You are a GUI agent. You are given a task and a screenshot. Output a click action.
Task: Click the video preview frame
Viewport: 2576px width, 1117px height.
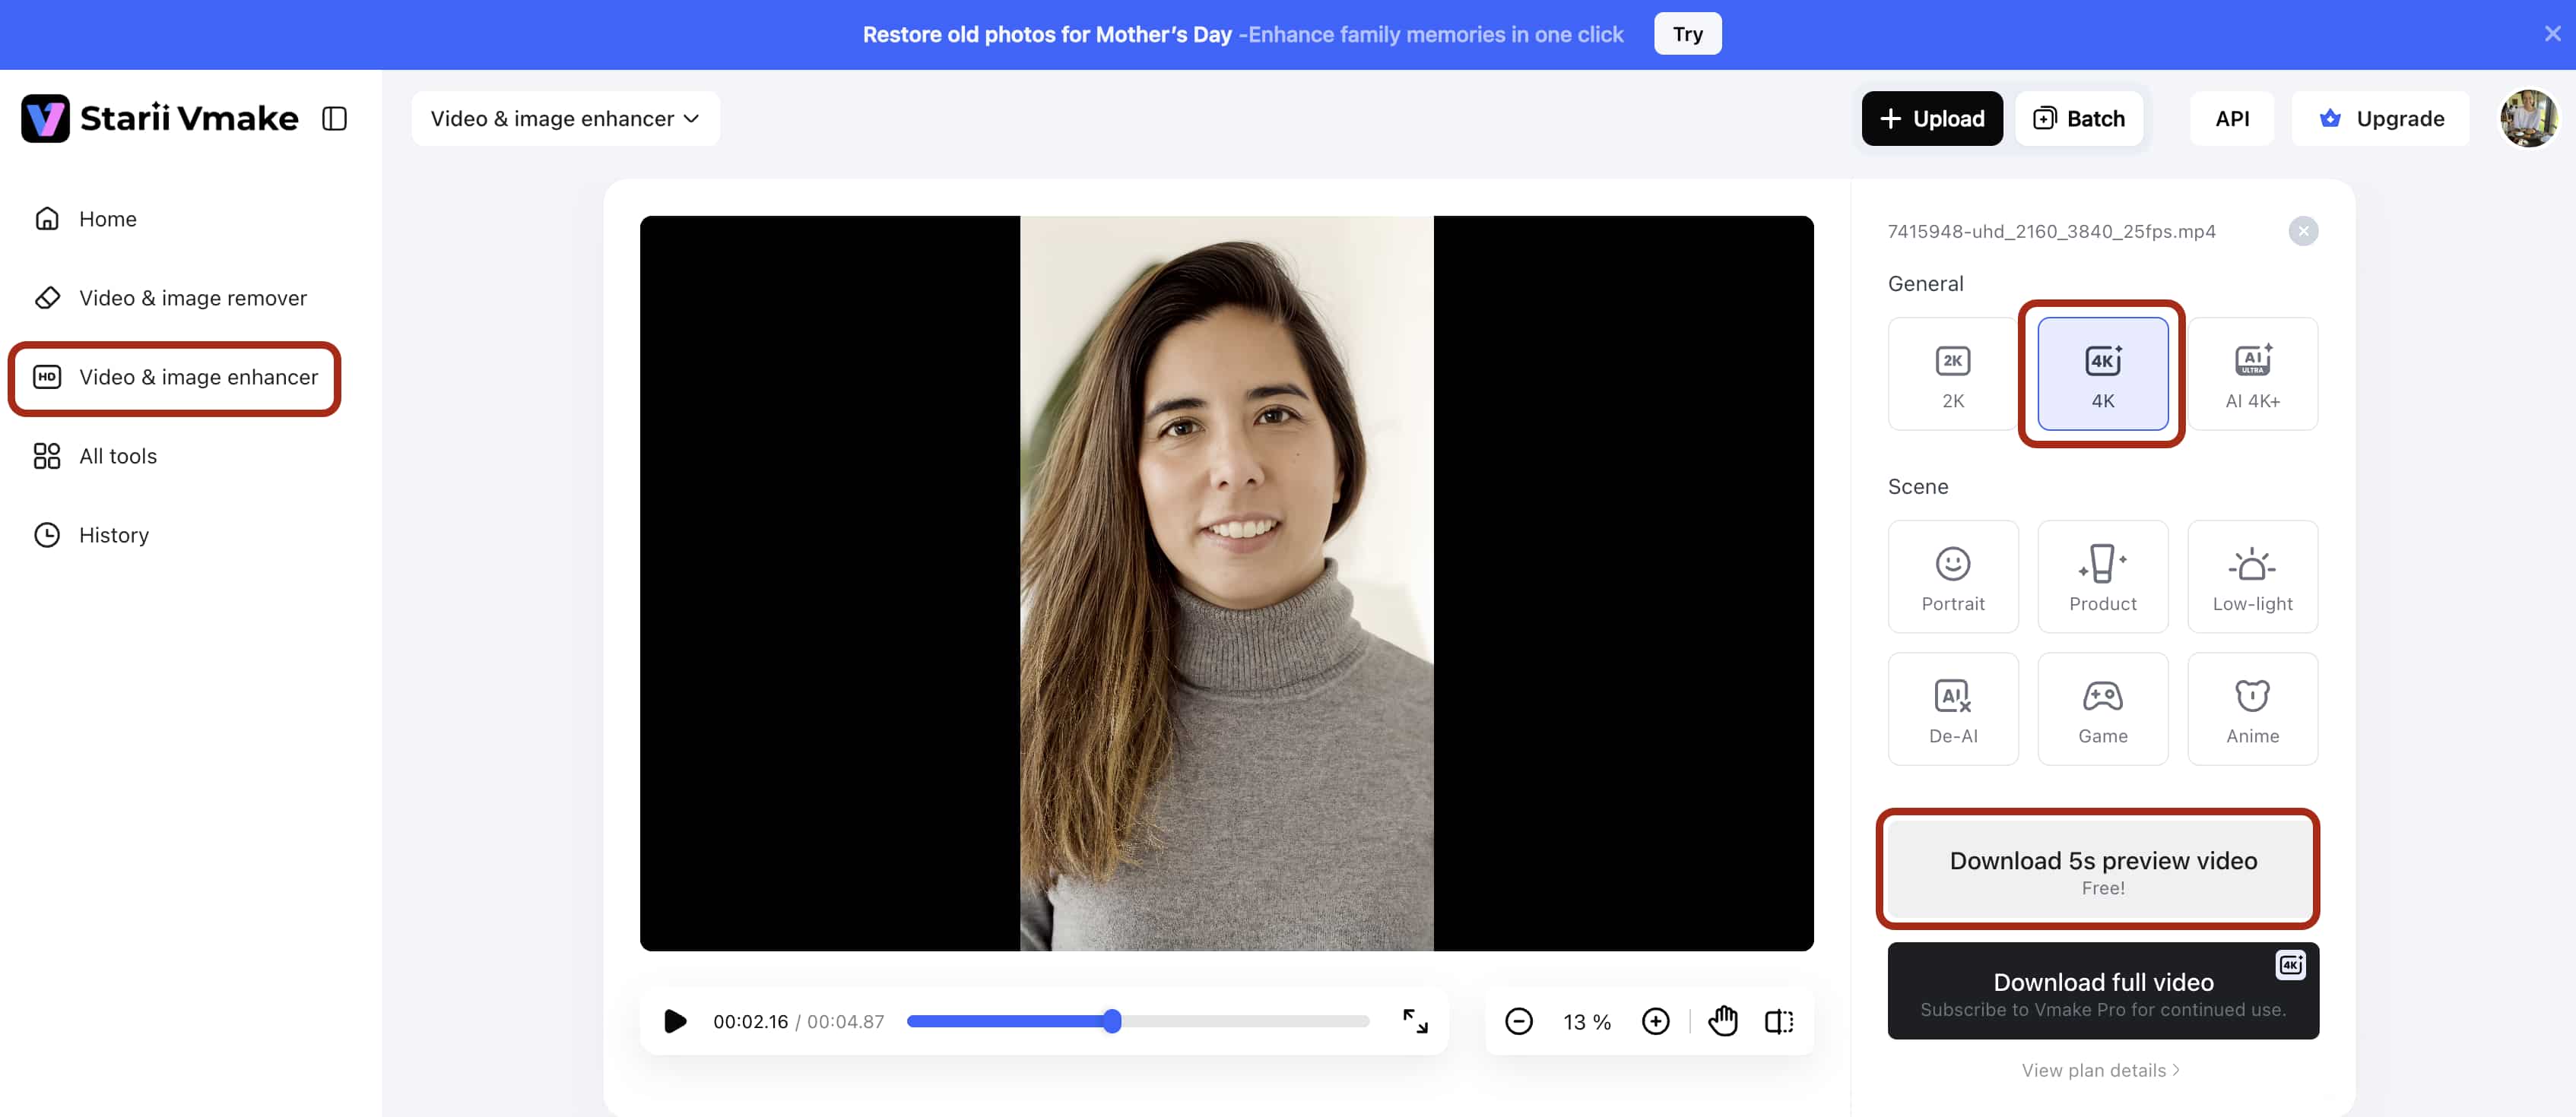1226,584
